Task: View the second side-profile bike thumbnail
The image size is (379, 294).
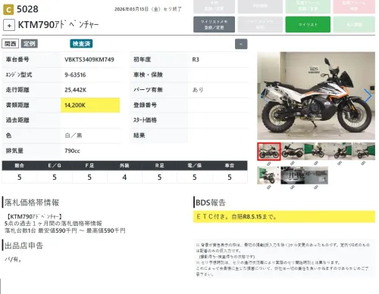Action: click(x=293, y=151)
